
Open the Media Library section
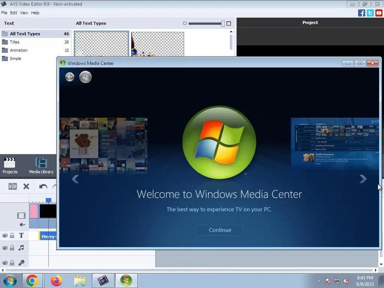coord(41,166)
